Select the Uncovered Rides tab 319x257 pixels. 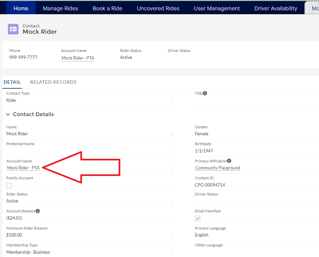coord(158,8)
